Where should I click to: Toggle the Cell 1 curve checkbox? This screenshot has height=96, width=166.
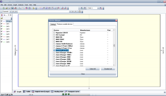[x=2, y=24]
